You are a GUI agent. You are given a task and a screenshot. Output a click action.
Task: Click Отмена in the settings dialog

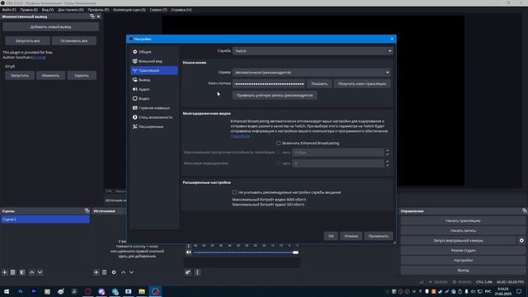click(351, 236)
